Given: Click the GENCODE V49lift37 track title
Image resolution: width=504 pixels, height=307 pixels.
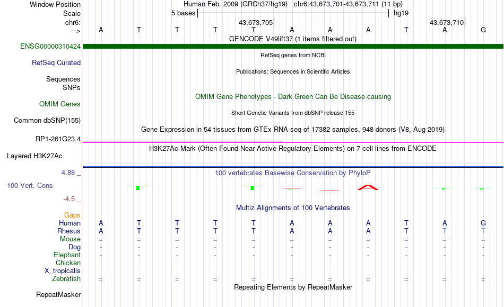Looking at the screenshot, I should tap(293, 39).
